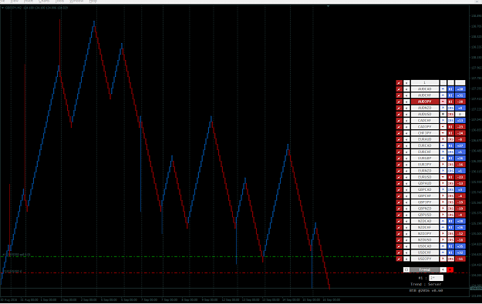
Task: Select the NZDJPY symbol button
Action: tap(425, 234)
